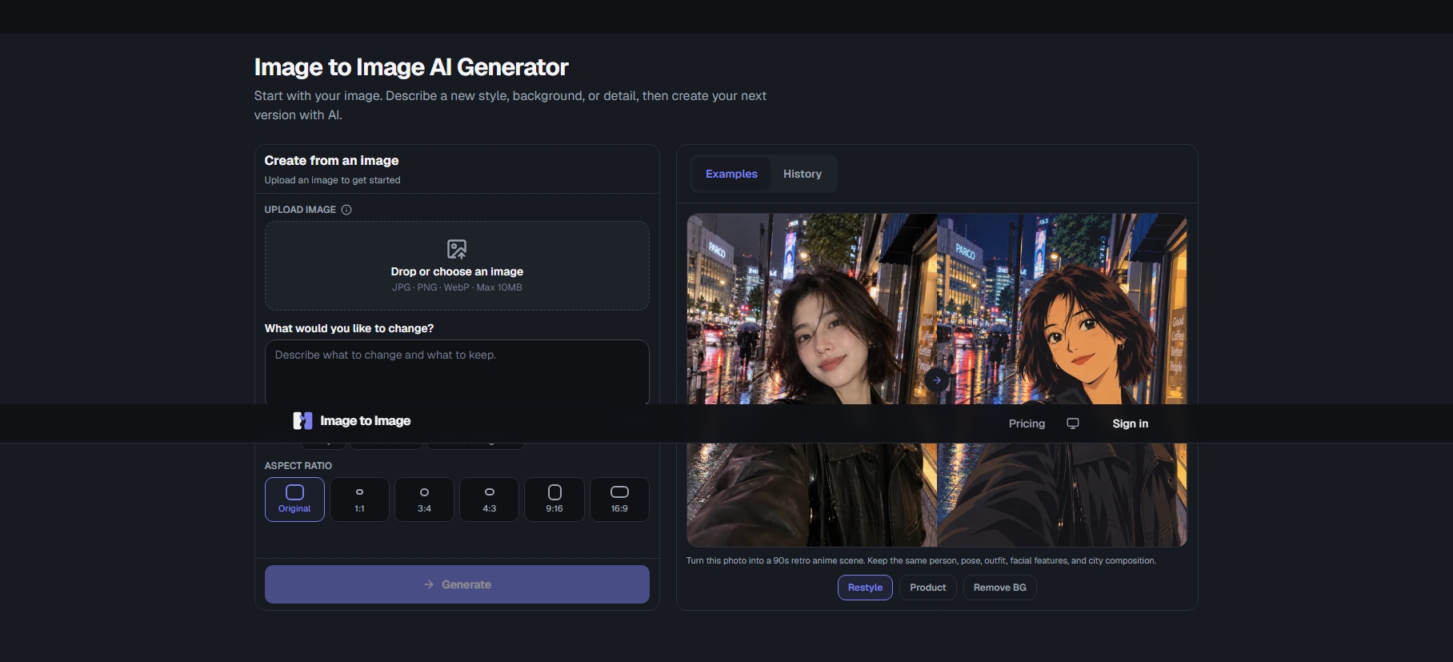Click the Image to Image brand name
Viewport: 1453px width, 662px height.
click(366, 421)
